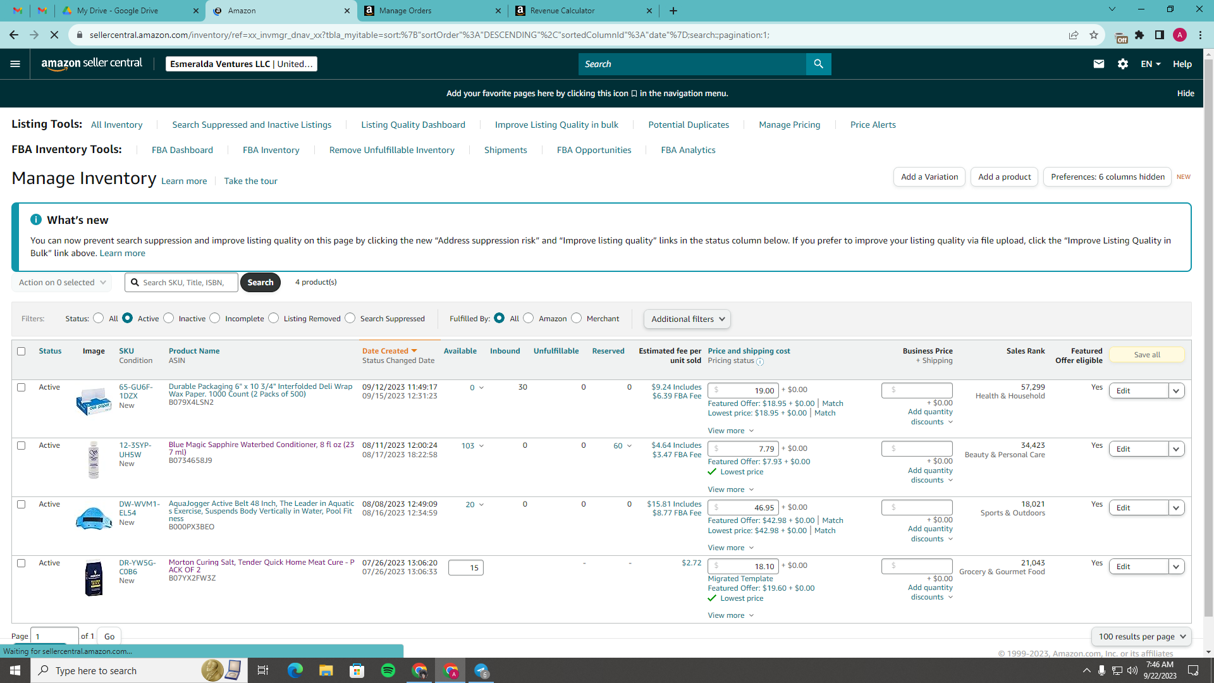The image size is (1214, 683).
Task: Select the Incomplete status filter
Action: pyautogui.click(x=215, y=318)
